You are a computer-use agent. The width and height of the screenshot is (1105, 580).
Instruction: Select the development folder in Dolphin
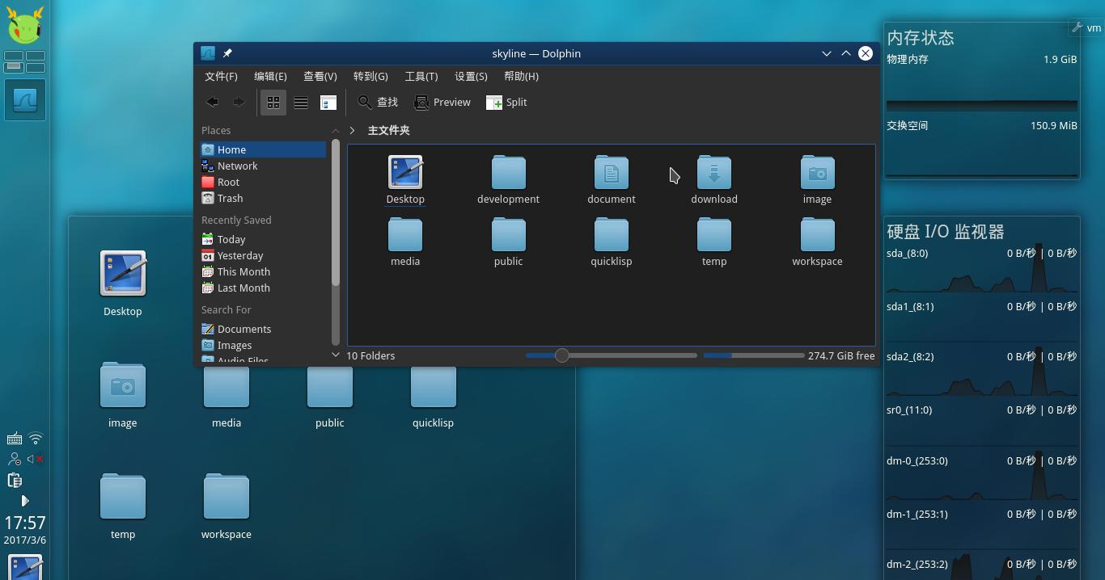[508, 180]
